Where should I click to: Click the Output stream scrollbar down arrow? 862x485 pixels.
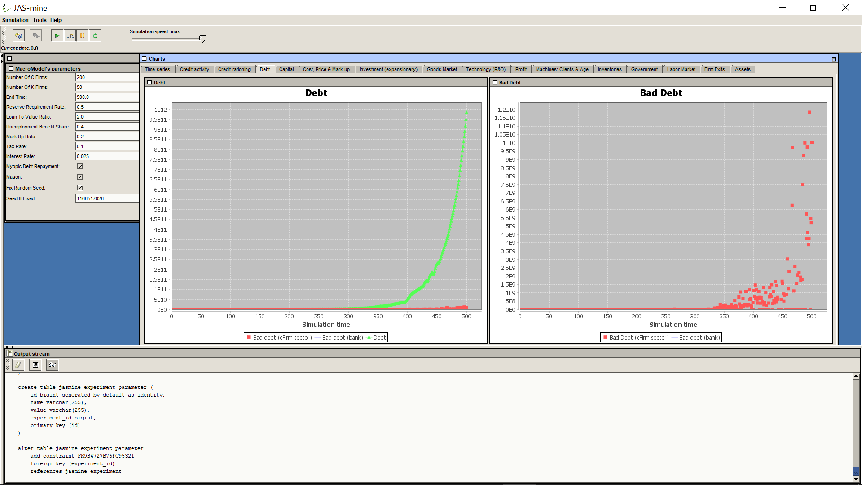856,479
